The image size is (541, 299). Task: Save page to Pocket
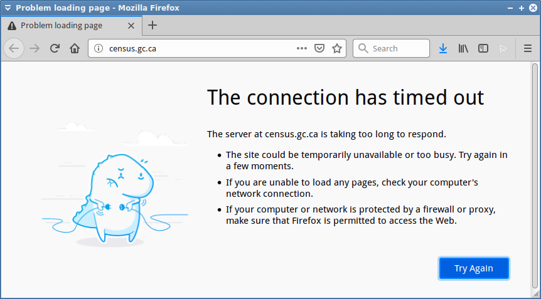coord(319,48)
